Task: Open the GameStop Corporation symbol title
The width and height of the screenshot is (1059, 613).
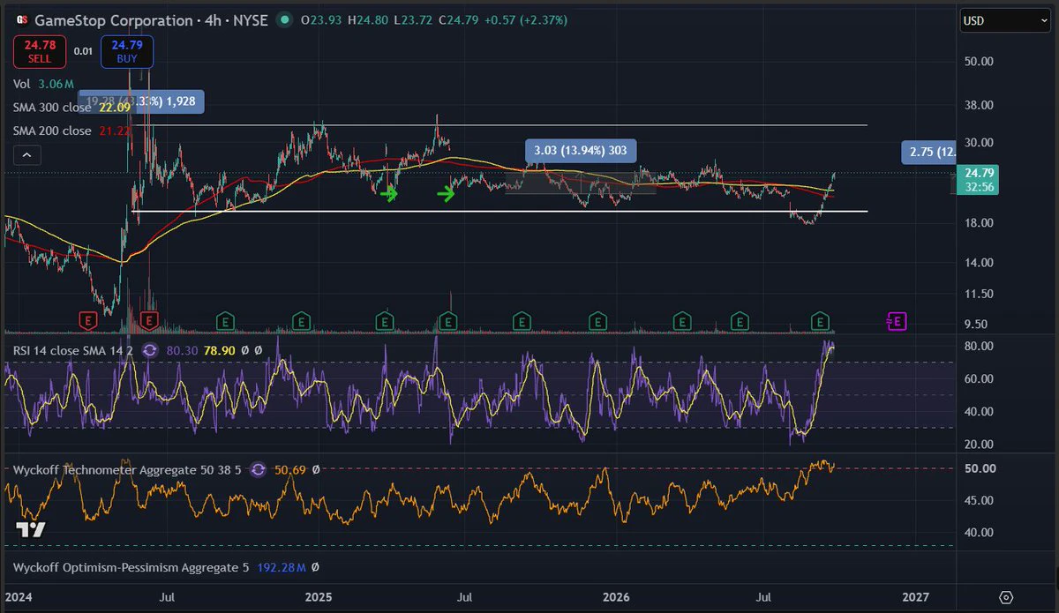Action: [113, 19]
